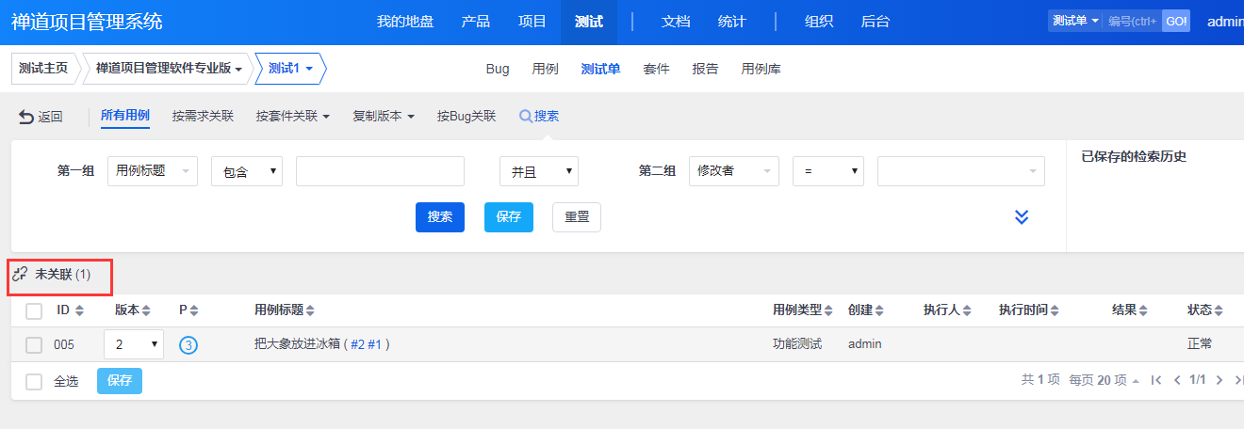Open the 按套件关联 dropdown menu
Viewport: 1244px width, 429px height.
coord(292,117)
